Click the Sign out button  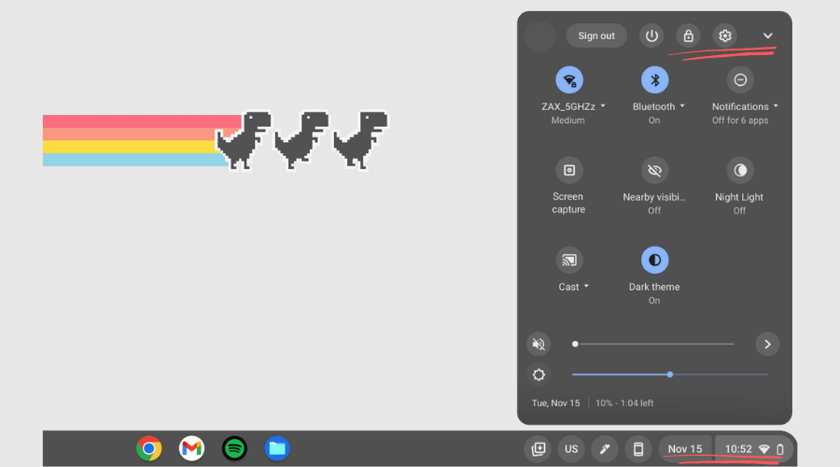[x=596, y=35]
